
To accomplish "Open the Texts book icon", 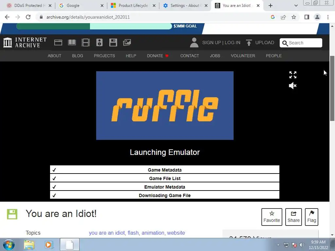I will click(72, 42).
